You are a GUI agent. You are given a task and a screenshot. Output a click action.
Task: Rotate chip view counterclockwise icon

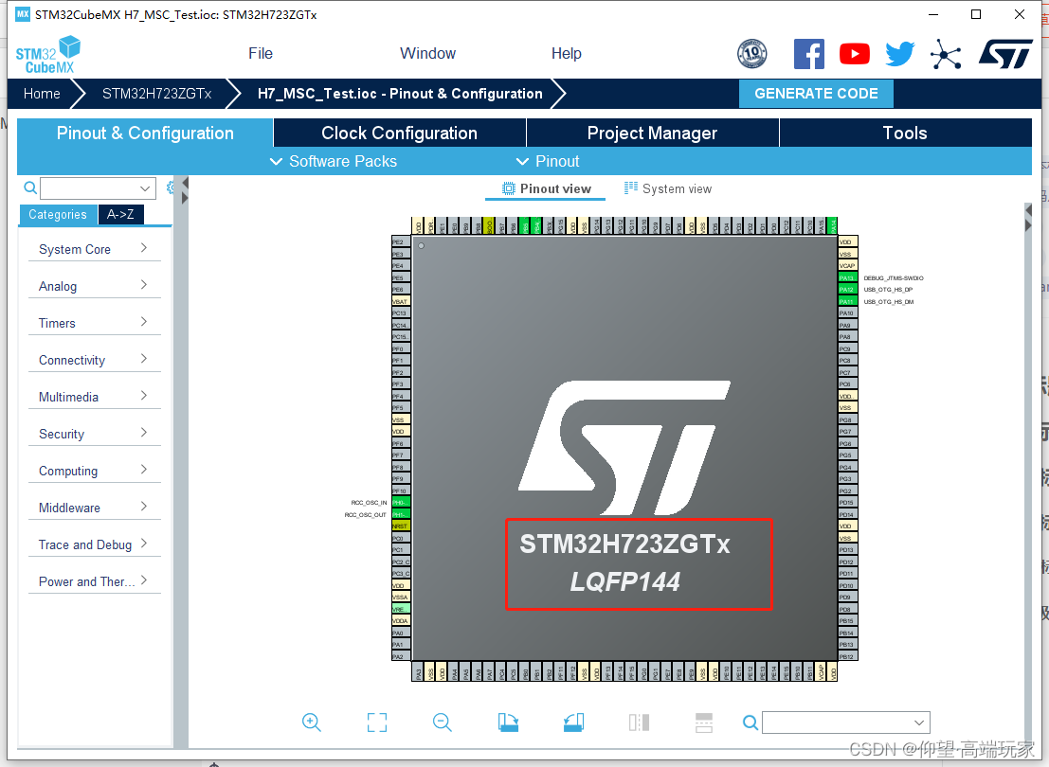573,722
